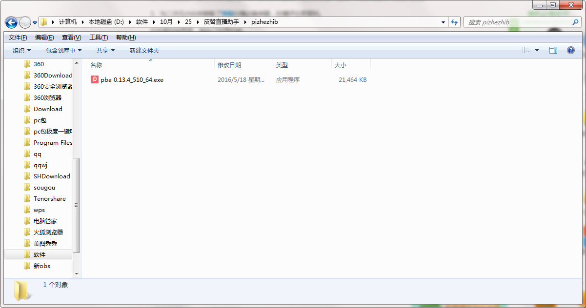The image size is (586, 308).
Task: Click the 新obs folder icon
Action: 27,266
